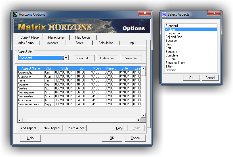Viewport: 233px width, 157px height.
Task: Switch to the Current Place tab
Action: click(x=30, y=37)
